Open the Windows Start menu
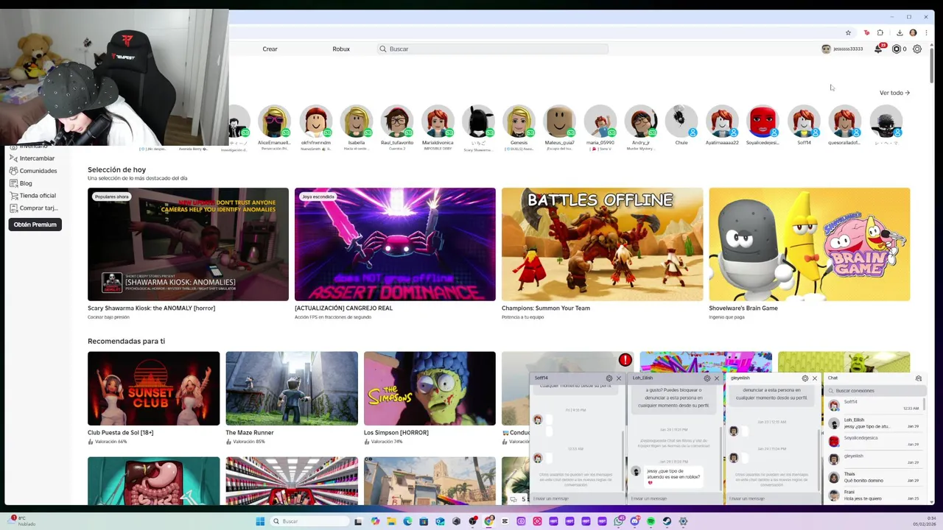 point(260,521)
